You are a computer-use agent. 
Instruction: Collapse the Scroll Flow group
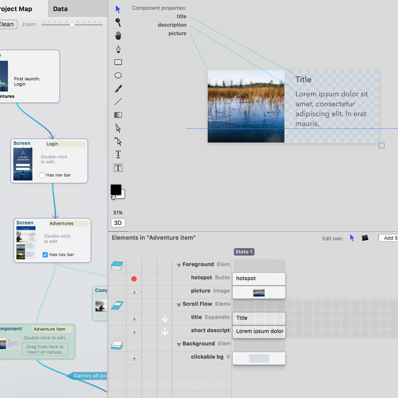[x=179, y=305]
